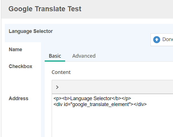Expand the editor toolbar chevron
The width and height of the screenshot is (173, 137).
[57, 87]
